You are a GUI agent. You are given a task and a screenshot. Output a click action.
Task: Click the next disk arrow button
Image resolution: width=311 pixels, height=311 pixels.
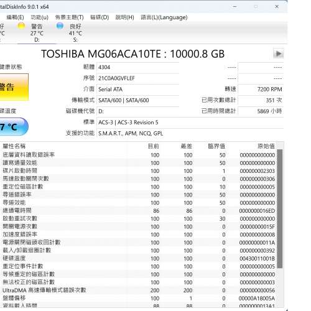pyautogui.click(x=278, y=53)
